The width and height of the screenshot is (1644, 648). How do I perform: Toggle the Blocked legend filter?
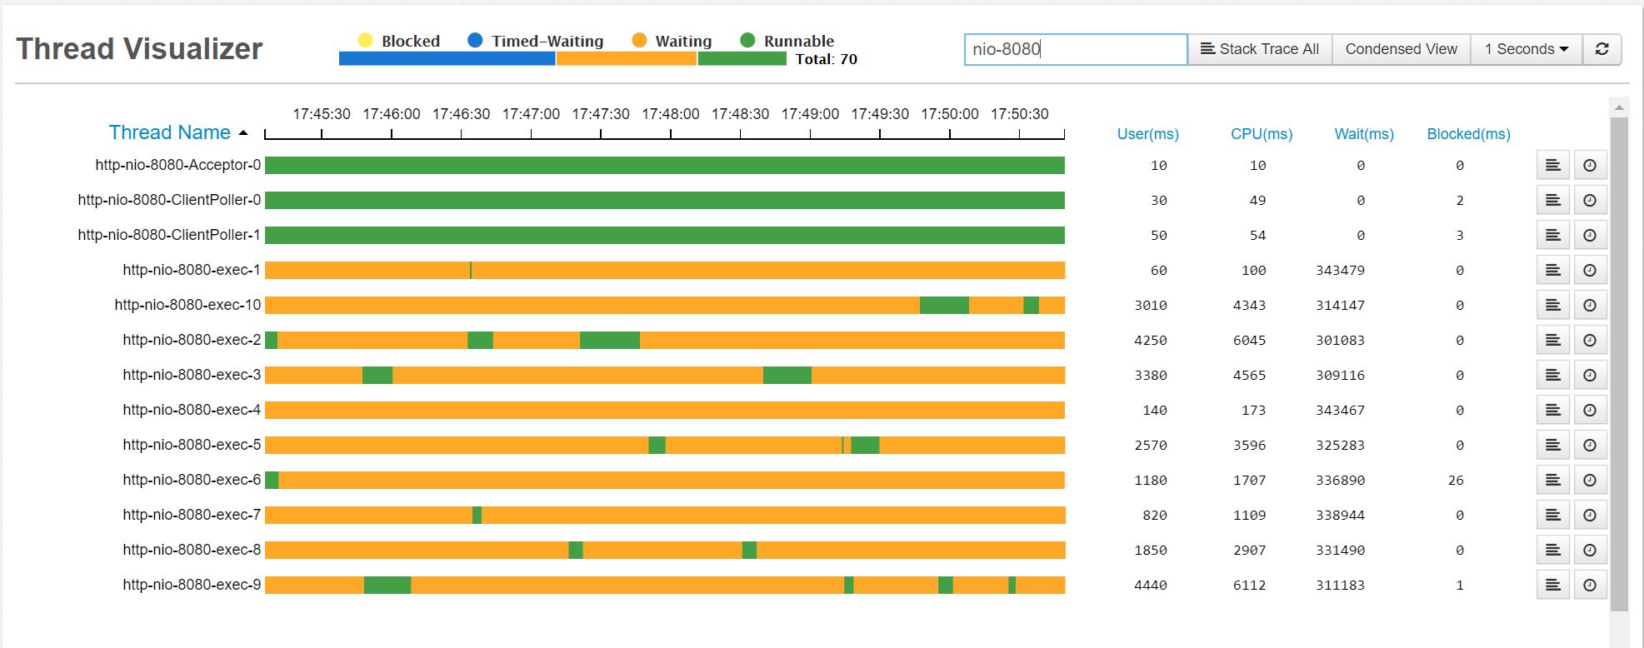click(398, 41)
